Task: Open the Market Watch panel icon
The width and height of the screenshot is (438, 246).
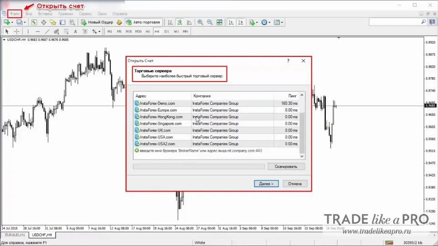Action: pyautogui.click(x=34, y=22)
